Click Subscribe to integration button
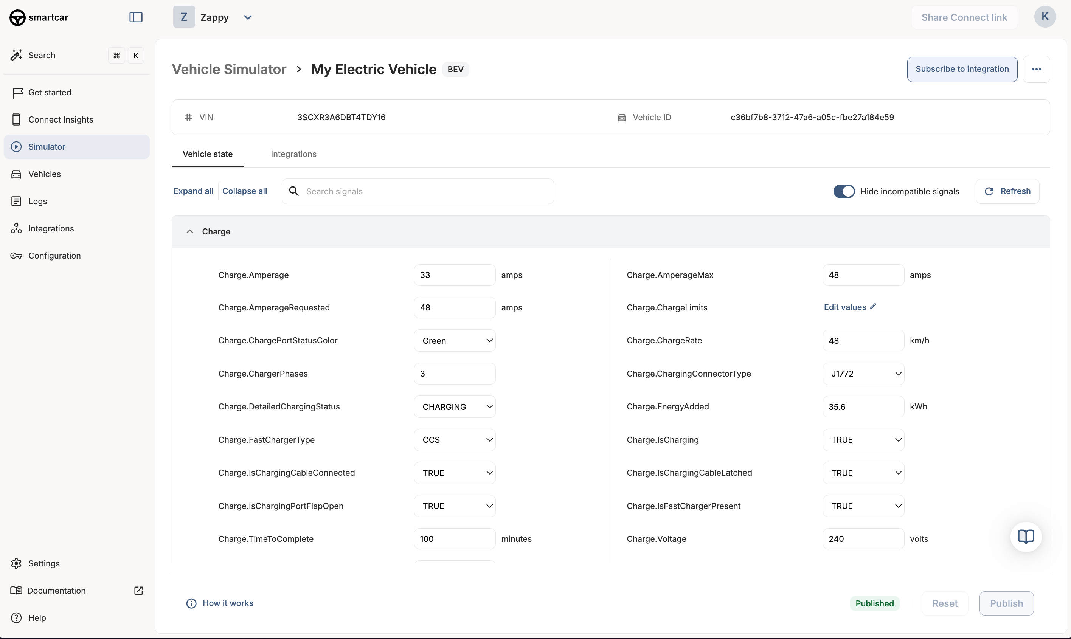 click(962, 69)
